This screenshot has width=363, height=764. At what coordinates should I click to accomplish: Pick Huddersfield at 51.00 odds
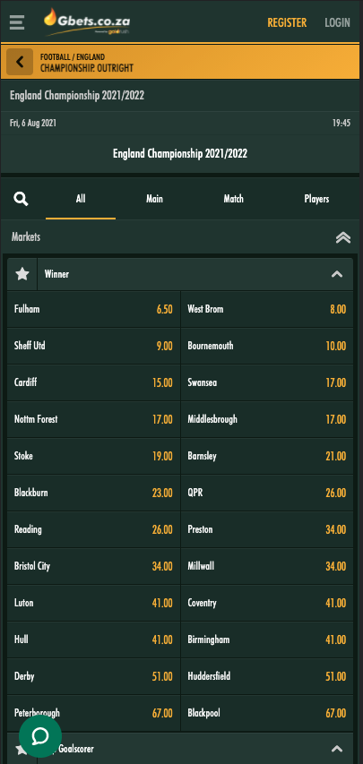(x=267, y=676)
